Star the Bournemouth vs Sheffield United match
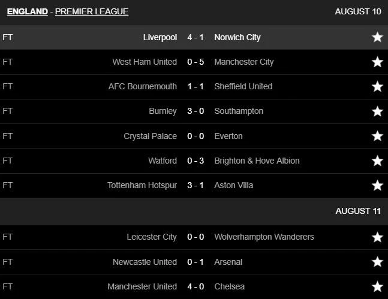This screenshot has width=388, height=299. coord(377,86)
